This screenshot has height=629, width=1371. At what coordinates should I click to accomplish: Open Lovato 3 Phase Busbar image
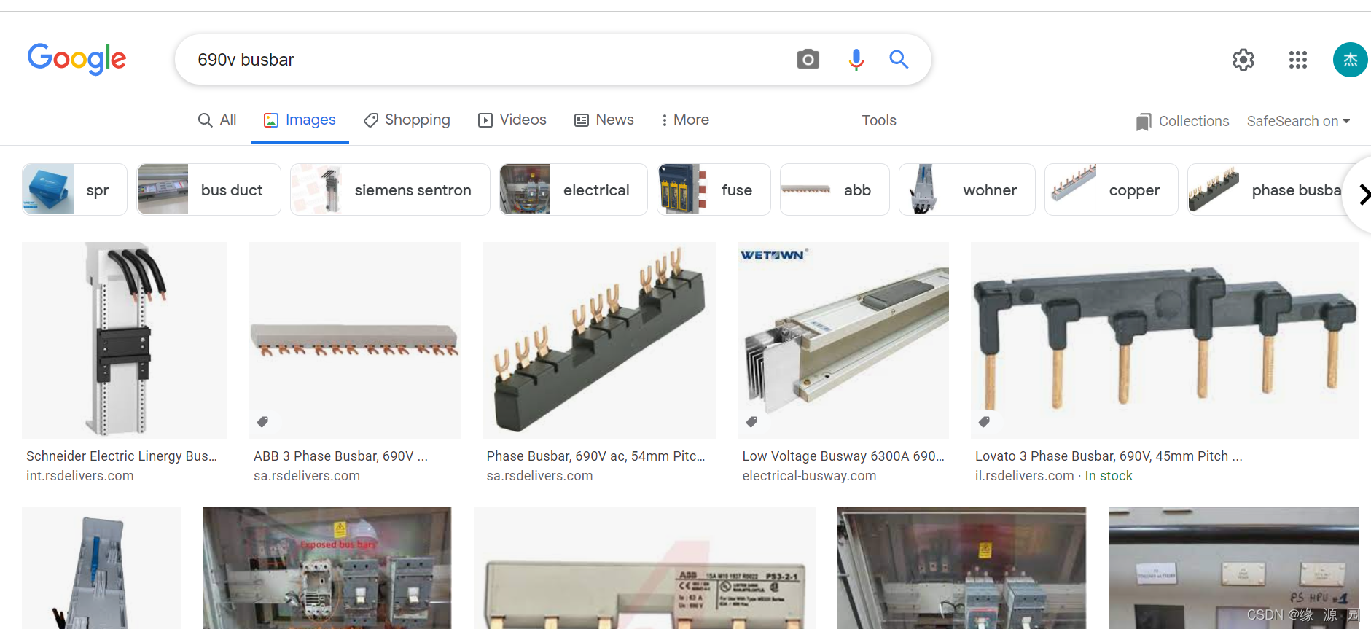(1165, 340)
